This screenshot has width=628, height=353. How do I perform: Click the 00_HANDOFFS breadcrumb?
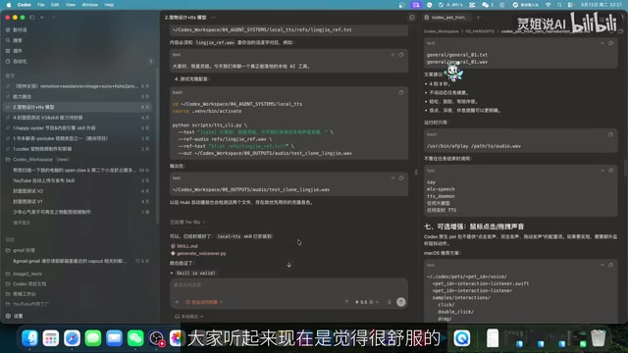coord(480,31)
